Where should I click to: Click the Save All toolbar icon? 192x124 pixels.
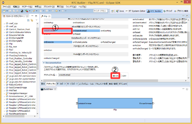click(14, 11)
